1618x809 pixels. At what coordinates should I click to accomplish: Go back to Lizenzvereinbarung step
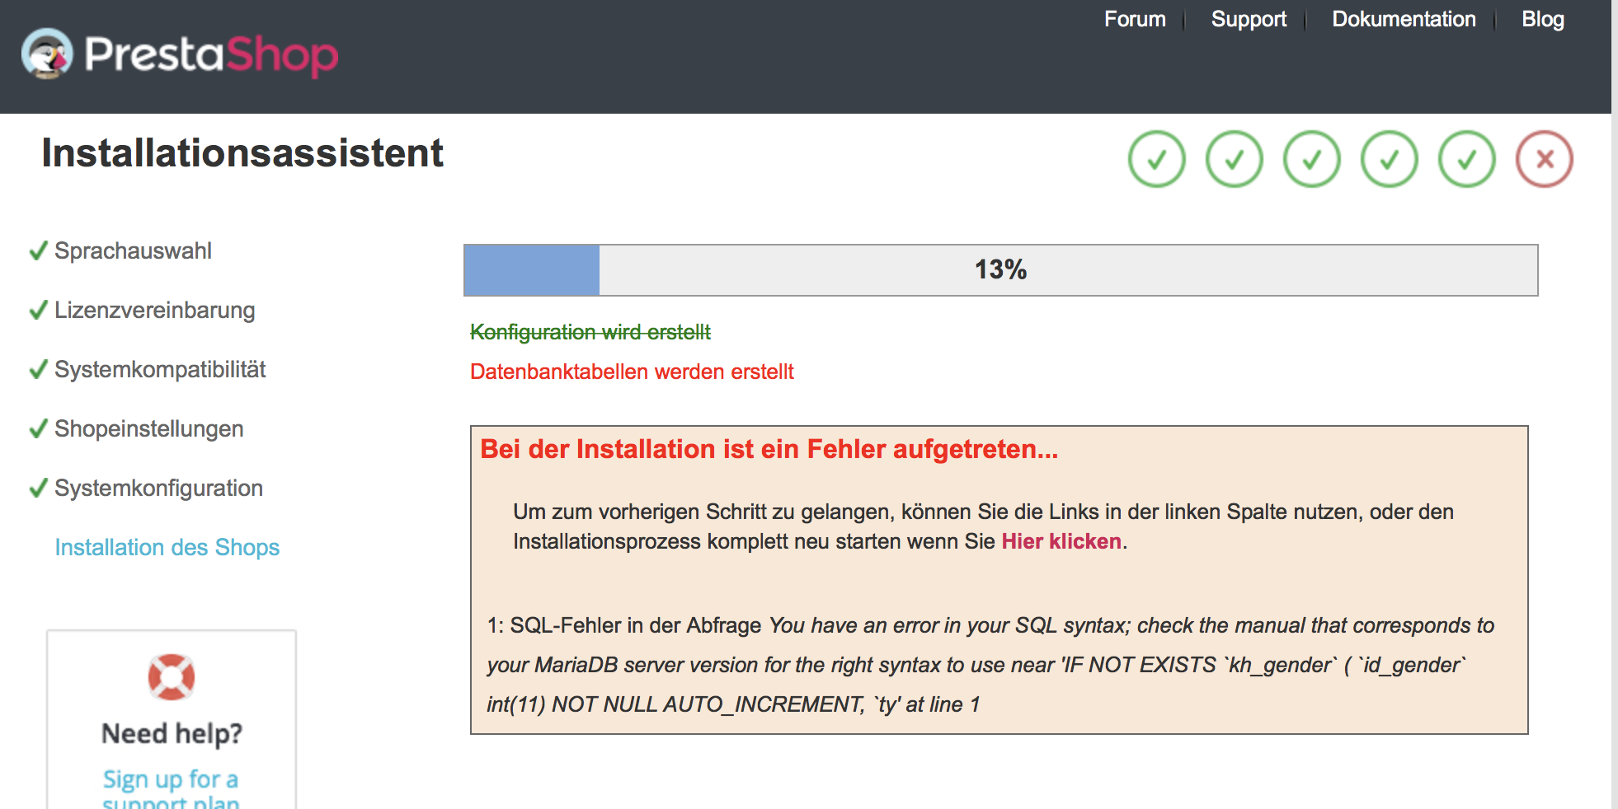[154, 310]
